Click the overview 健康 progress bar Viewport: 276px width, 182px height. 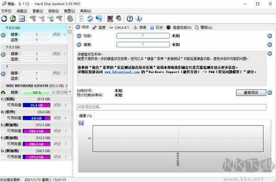click(x=143, y=45)
